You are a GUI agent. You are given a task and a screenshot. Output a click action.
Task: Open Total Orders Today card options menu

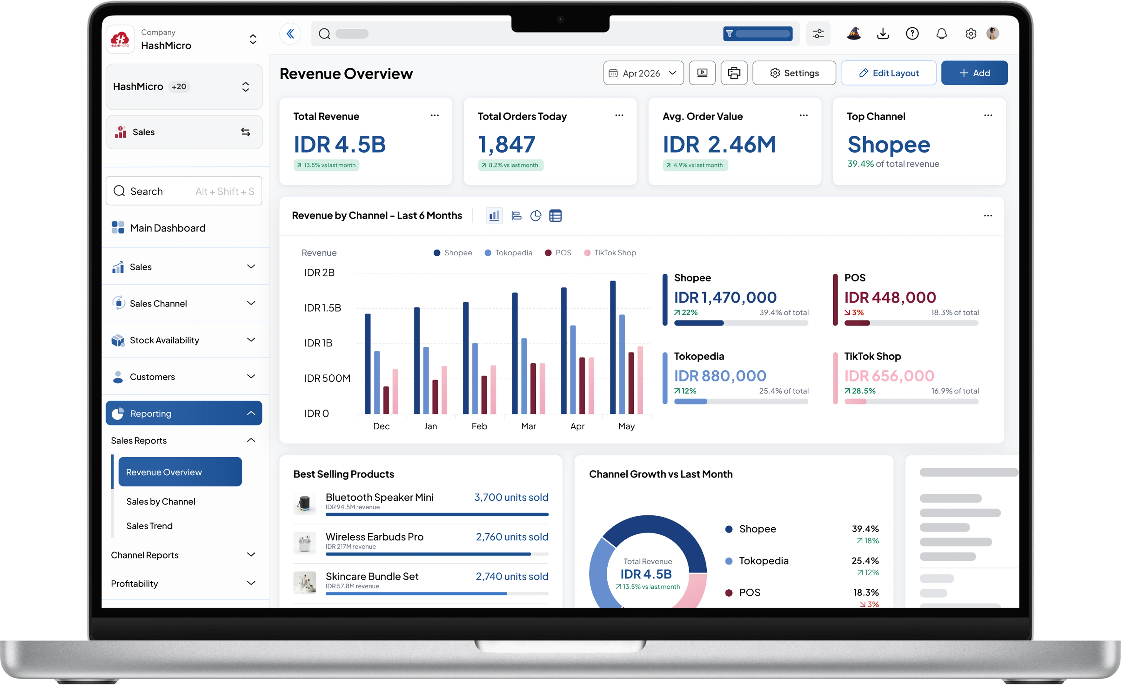click(619, 115)
